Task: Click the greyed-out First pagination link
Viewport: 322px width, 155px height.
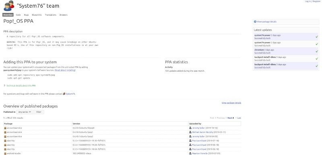Action: pyautogui.click(x=212, y=118)
